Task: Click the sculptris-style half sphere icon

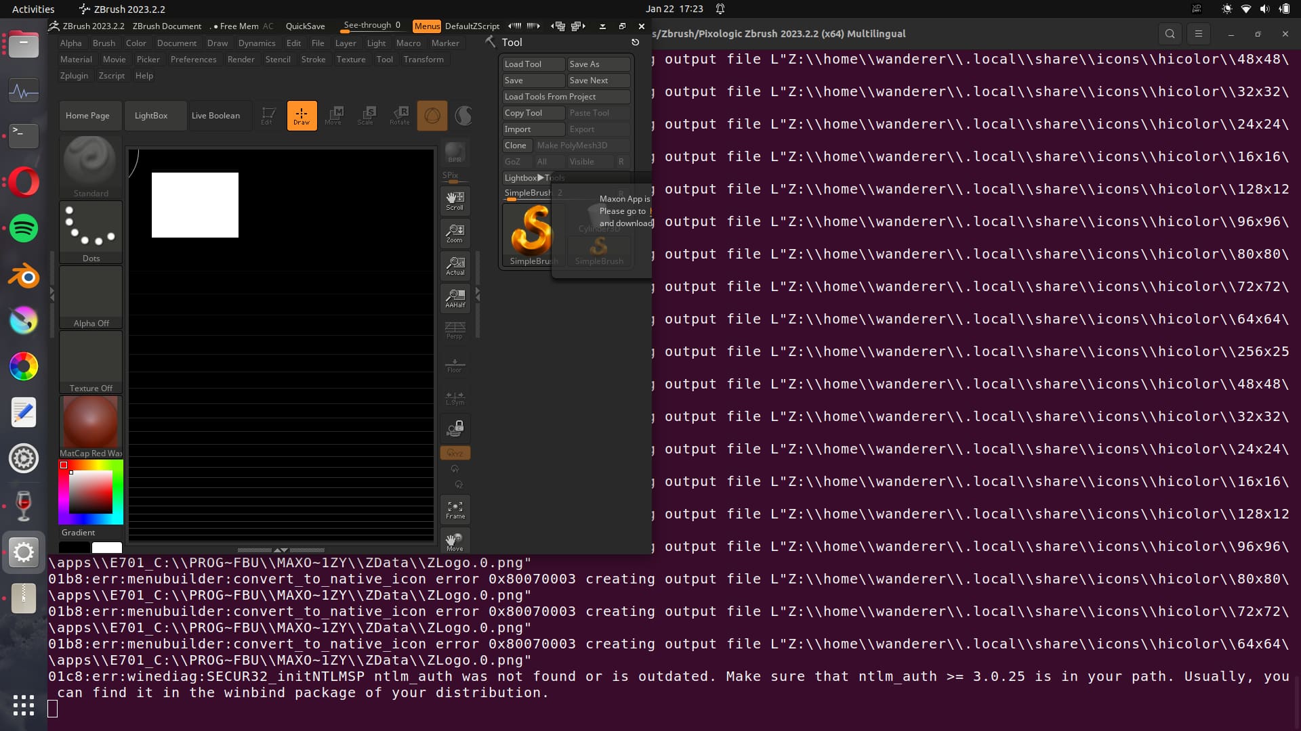Action: (x=463, y=116)
